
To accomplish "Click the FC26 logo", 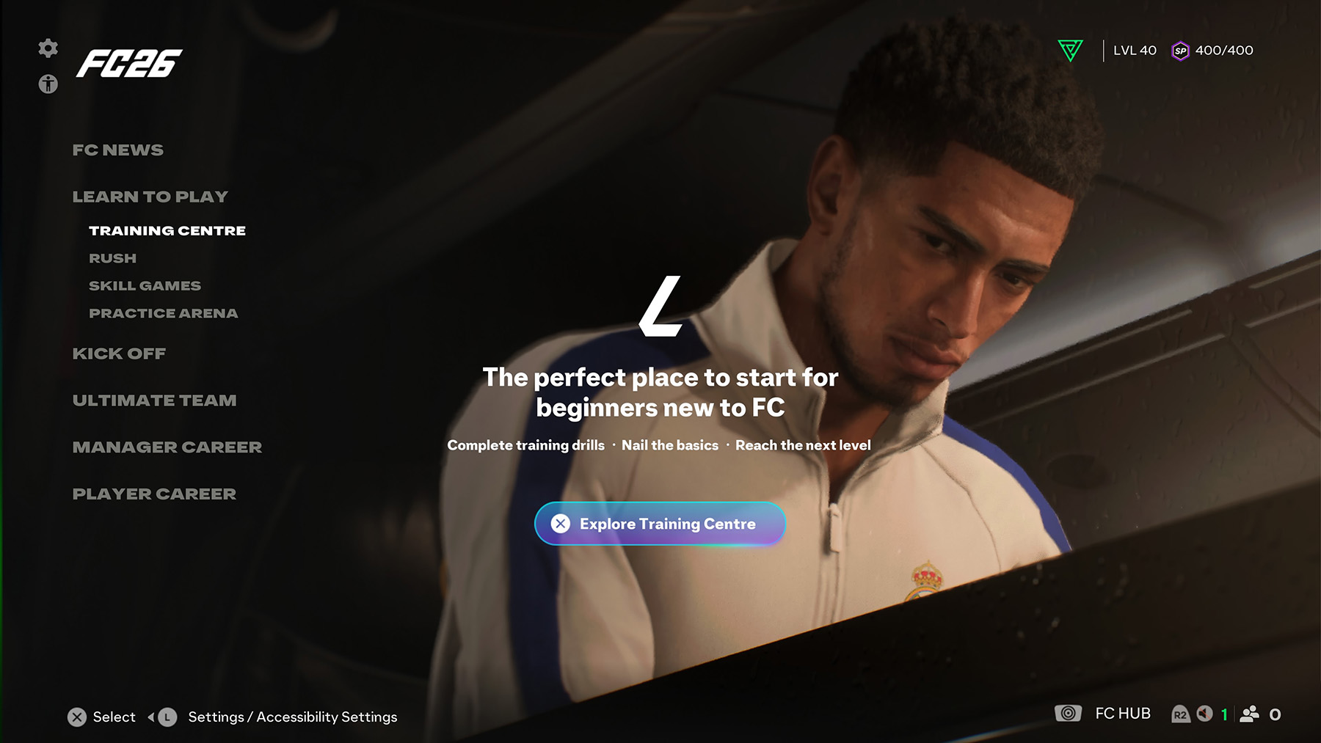I will pyautogui.click(x=129, y=63).
